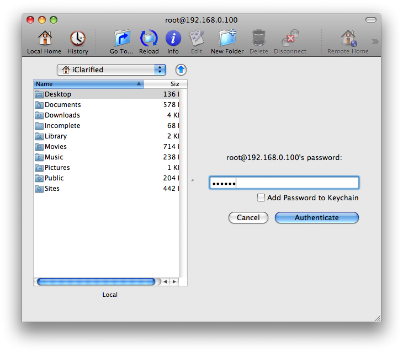Enable Add Password to Keychain checkbox
The height and width of the screenshot is (352, 403).
[x=261, y=198]
